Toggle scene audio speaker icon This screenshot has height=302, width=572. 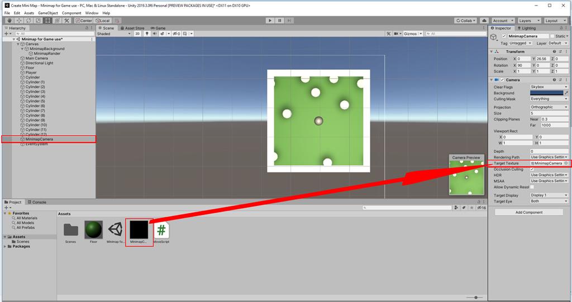tap(155, 33)
